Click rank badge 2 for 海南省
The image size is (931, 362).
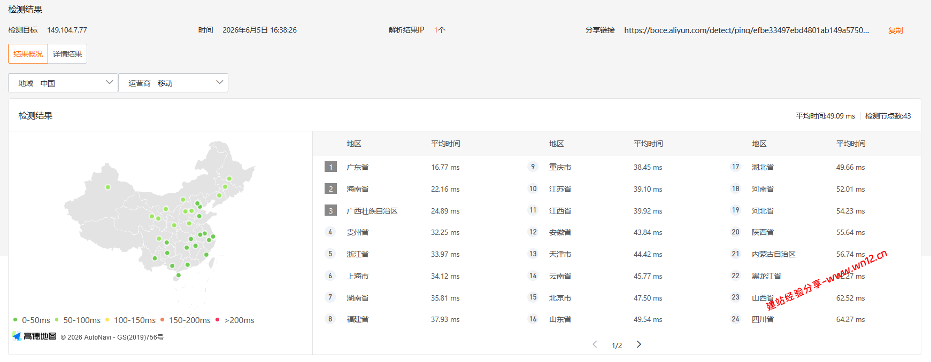[x=330, y=189]
